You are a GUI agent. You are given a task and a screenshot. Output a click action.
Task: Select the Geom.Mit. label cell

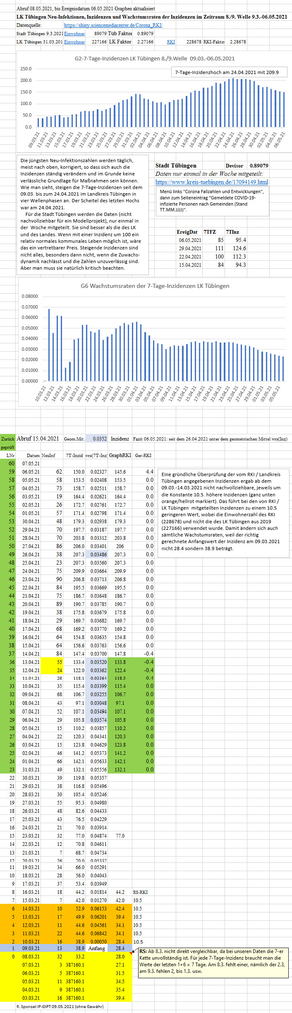(x=74, y=439)
